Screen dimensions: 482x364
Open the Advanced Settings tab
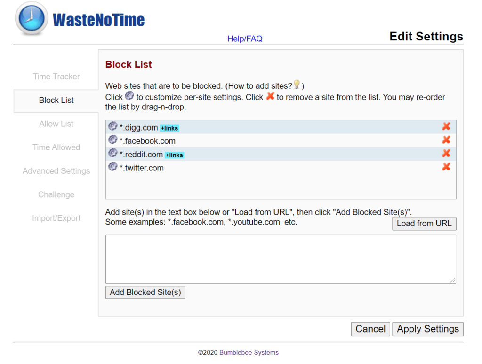click(x=56, y=171)
